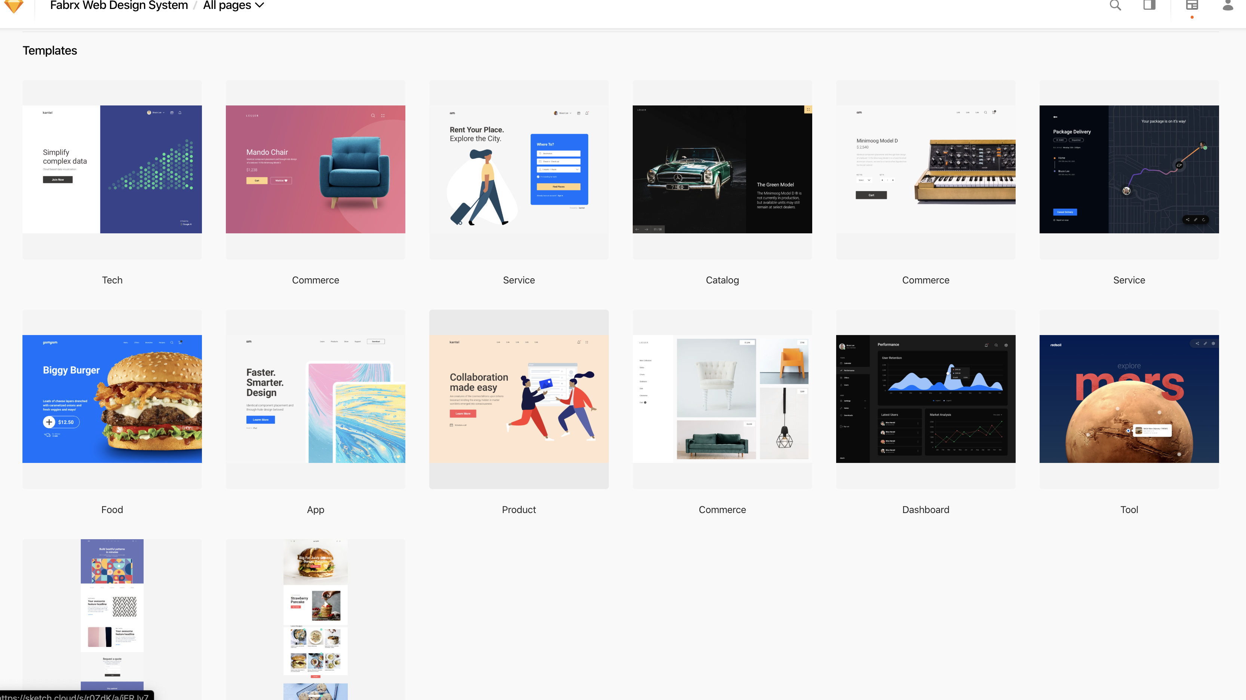1246x700 pixels.
Task: Open the explore mars Tool template
Action: (x=1129, y=399)
